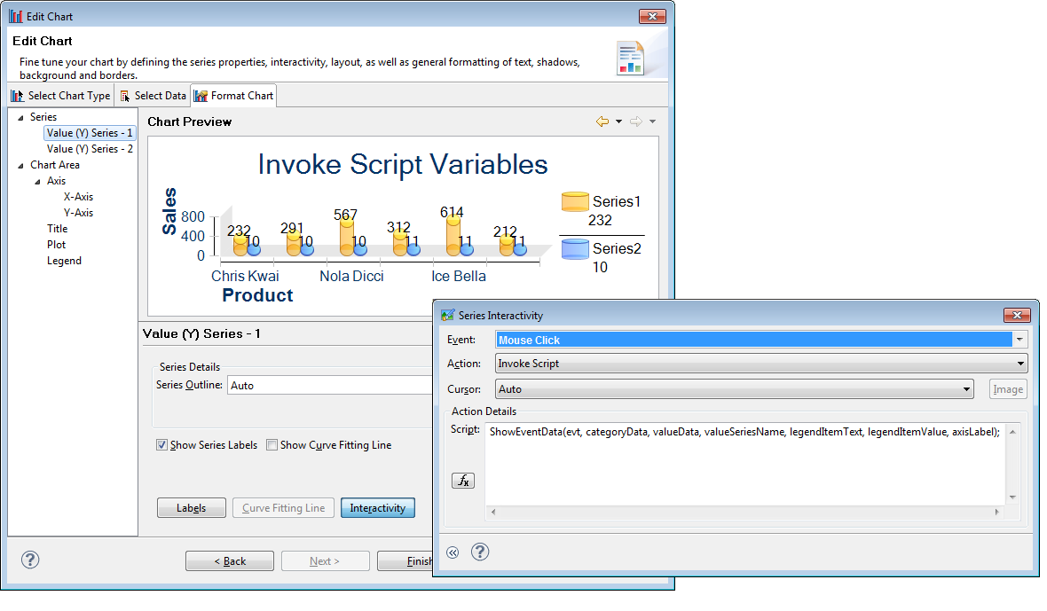
Task: Click the 614 data label in chart
Action: tap(452, 212)
